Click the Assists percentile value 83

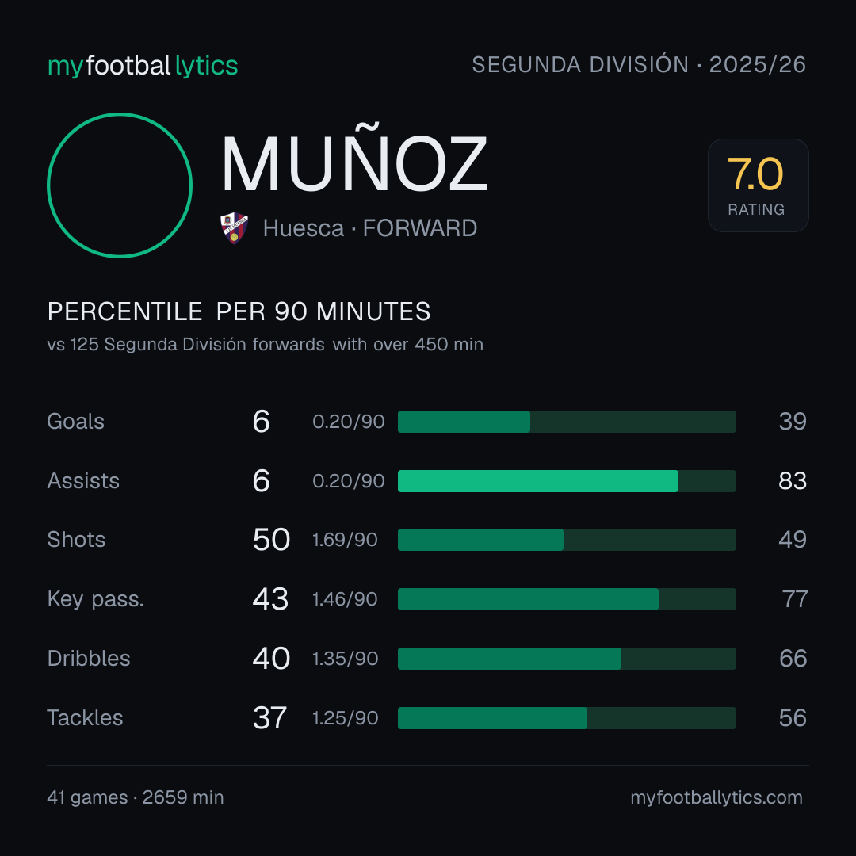pyautogui.click(x=793, y=481)
